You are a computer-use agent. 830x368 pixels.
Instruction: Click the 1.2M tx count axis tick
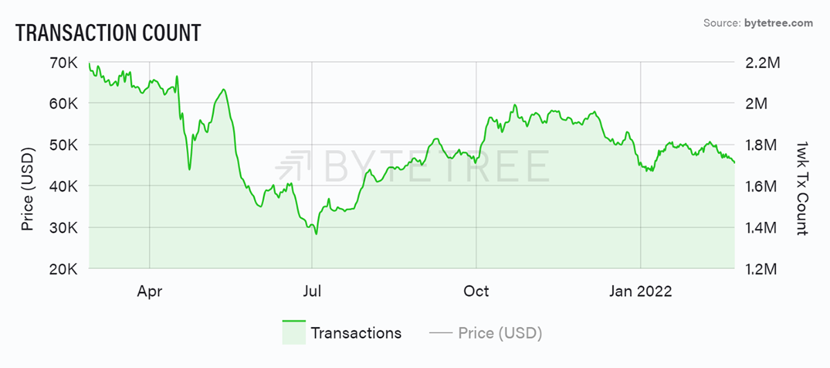pos(763,268)
